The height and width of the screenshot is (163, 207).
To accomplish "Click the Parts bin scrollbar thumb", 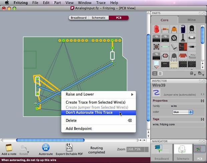I will point(202,35).
